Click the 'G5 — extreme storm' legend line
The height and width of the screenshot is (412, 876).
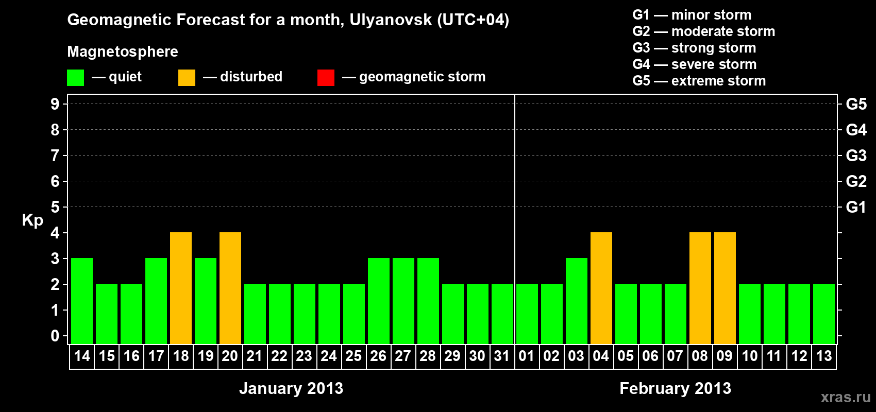click(699, 81)
